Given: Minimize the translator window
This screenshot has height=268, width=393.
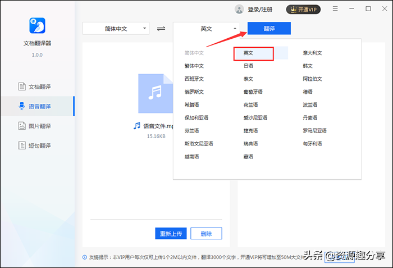Looking at the screenshot, I should (351, 9).
